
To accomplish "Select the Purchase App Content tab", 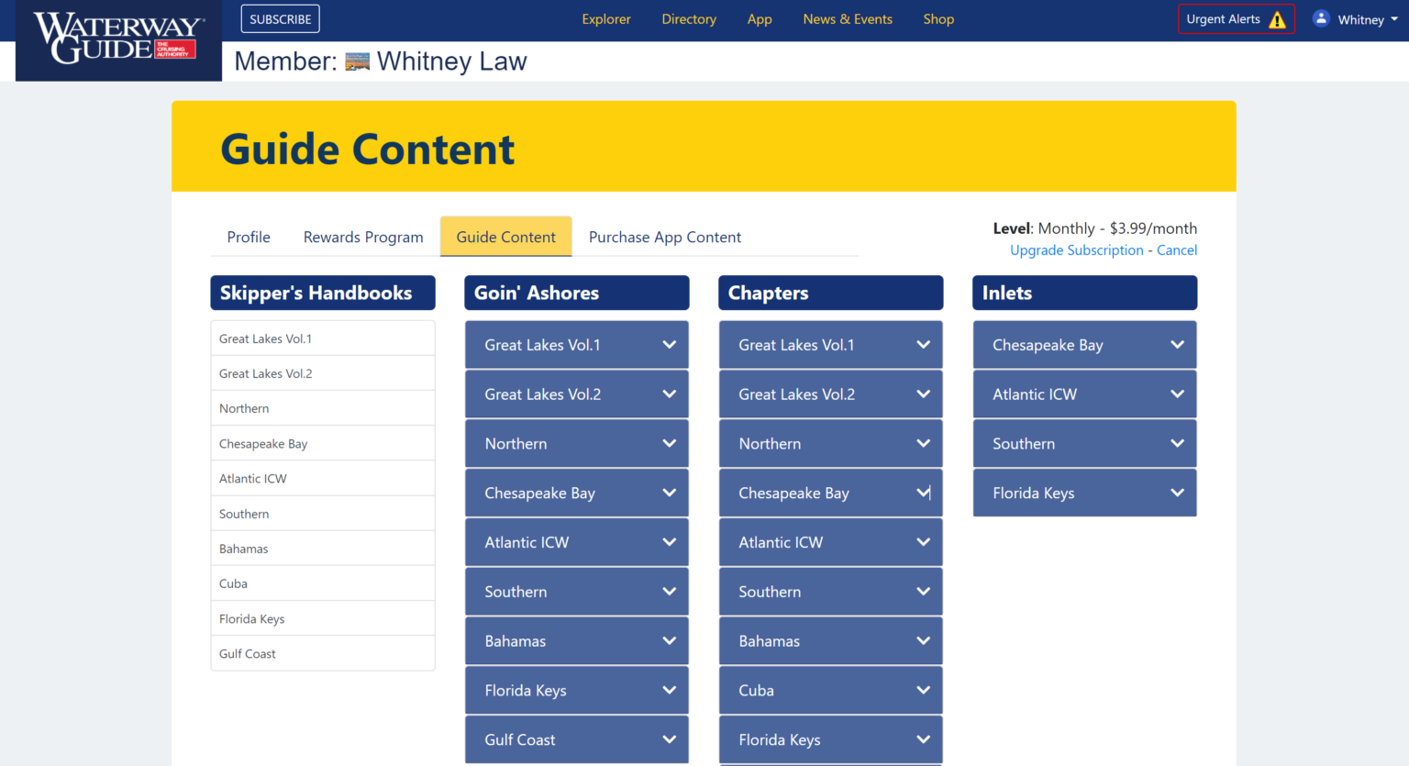I will [664, 237].
